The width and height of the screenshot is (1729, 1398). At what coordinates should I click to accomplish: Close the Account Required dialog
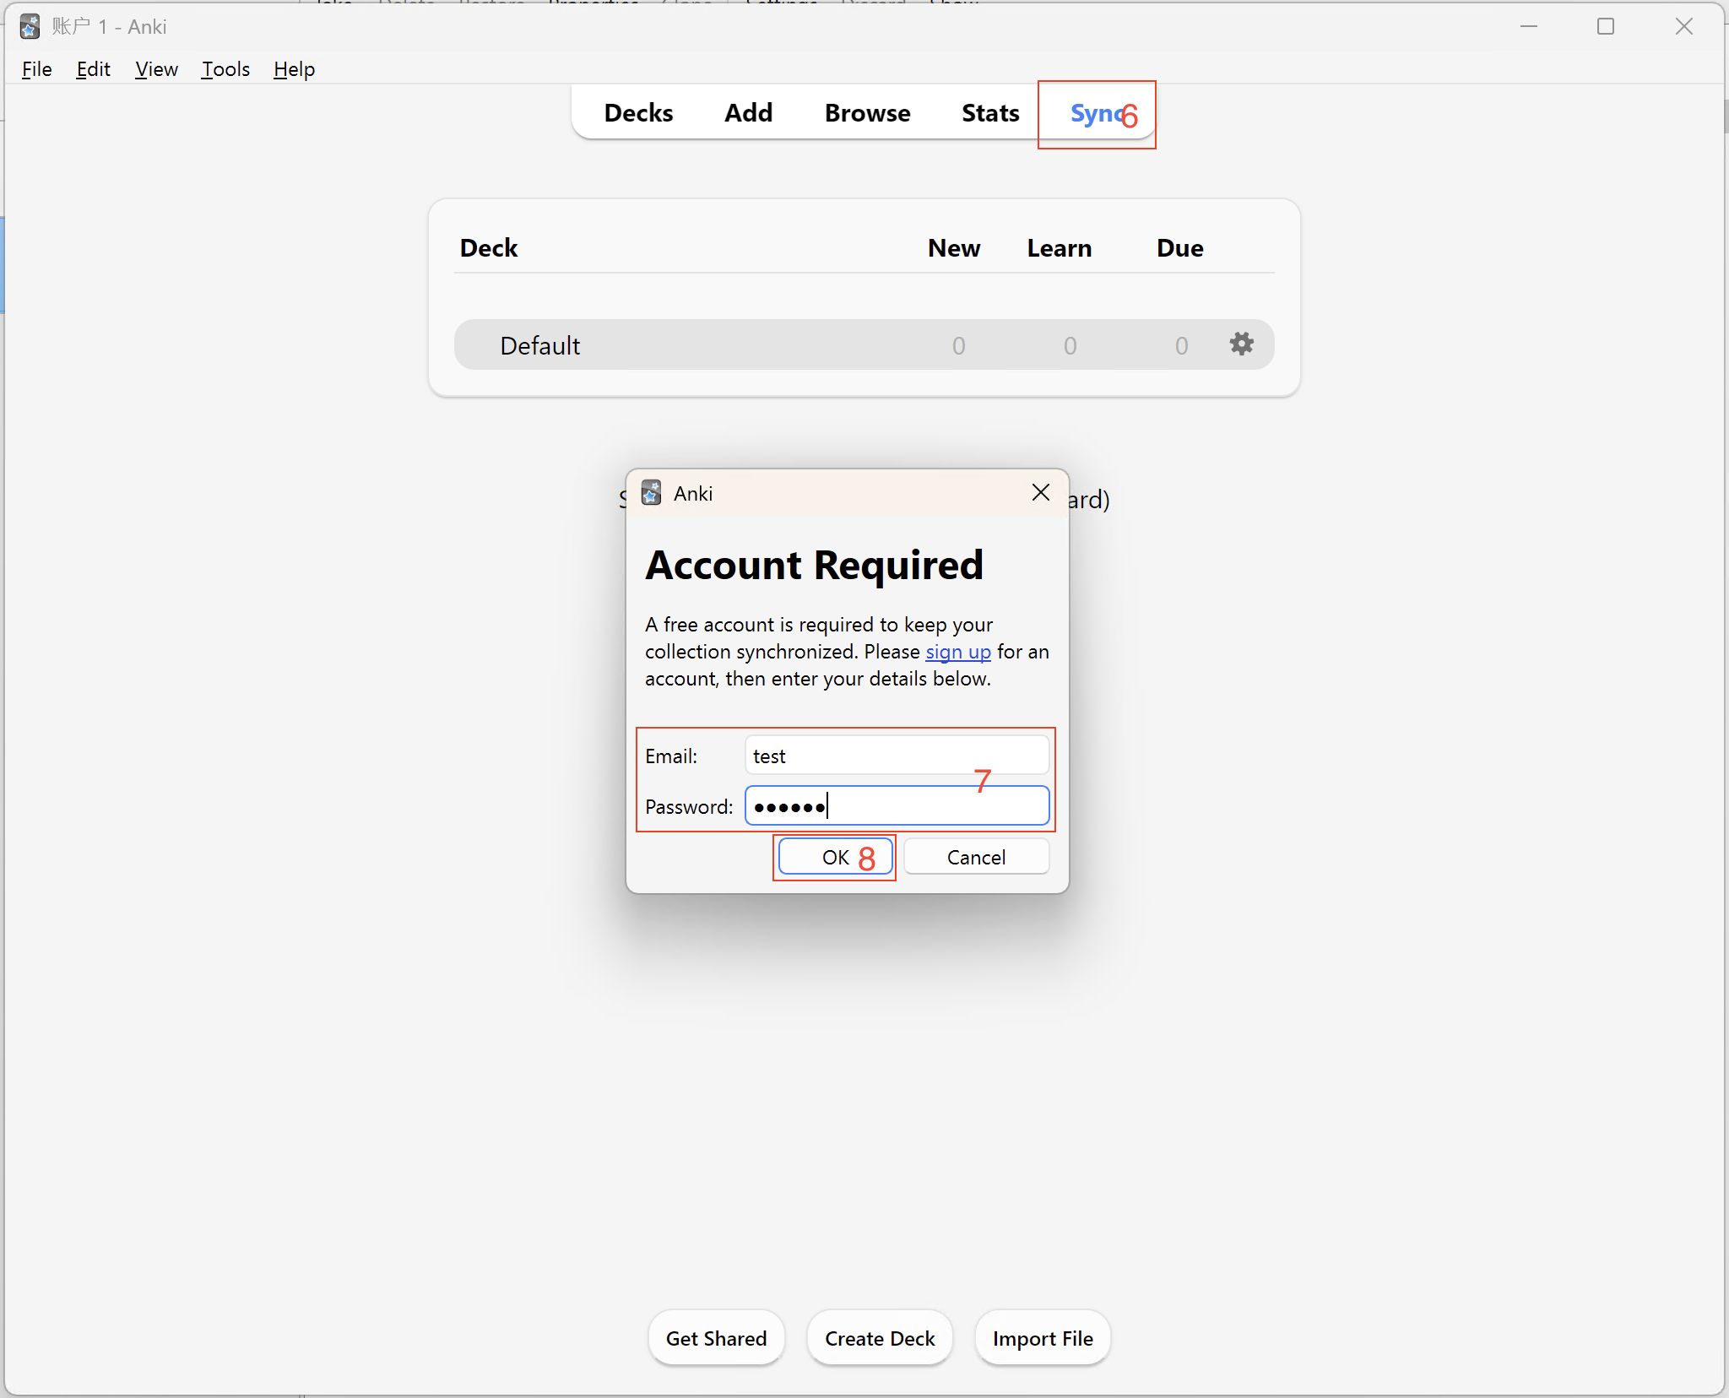(1039, 492)
